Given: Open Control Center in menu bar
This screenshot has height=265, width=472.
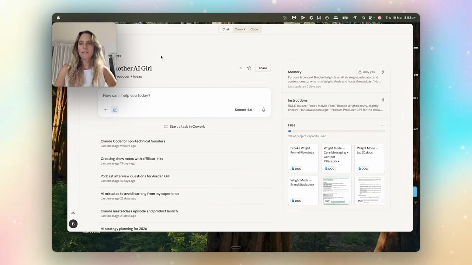Looking at the screenshot, I should coord(371,18).
